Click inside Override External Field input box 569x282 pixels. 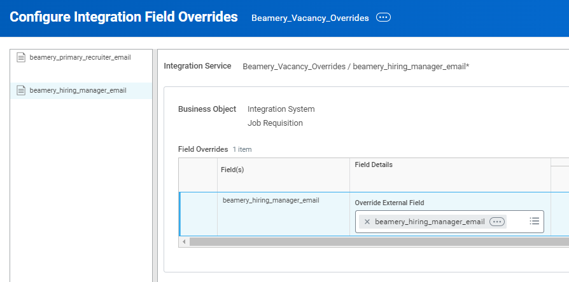tap(449, 222)
